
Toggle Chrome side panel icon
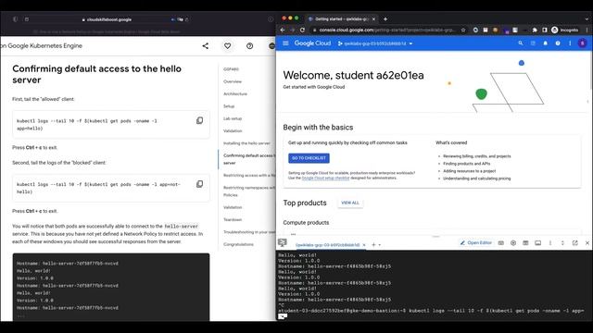(x=544, y=30)
